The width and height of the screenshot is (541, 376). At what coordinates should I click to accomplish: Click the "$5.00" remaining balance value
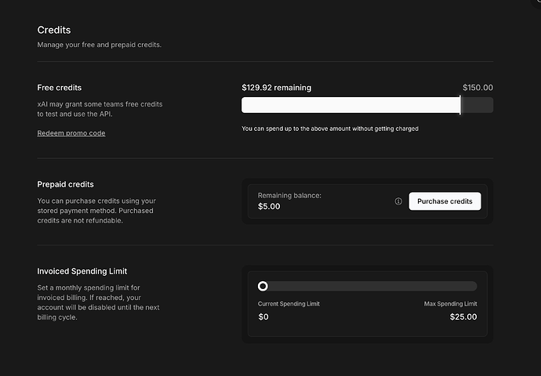point(269,207)
